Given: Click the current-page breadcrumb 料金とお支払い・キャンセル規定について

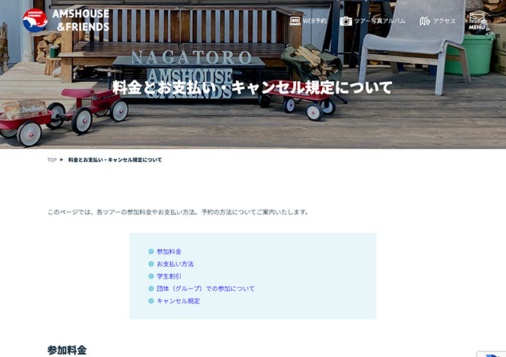Looking at the screenshot, I should click(115, 160).
